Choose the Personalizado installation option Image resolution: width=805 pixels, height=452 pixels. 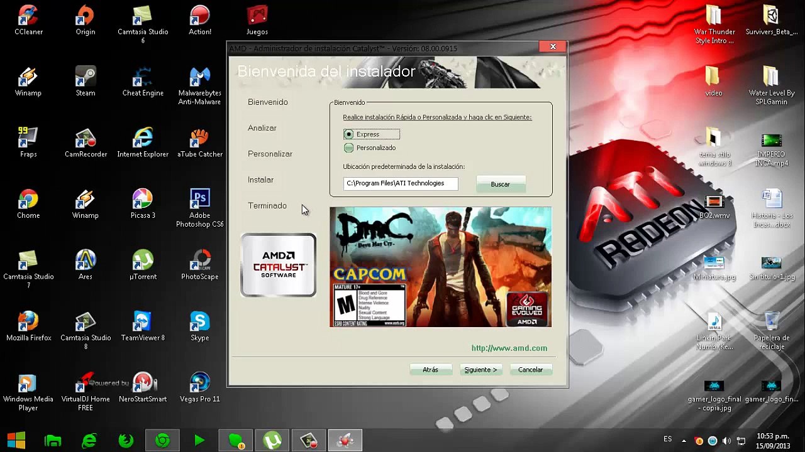(x=370, y=148)
